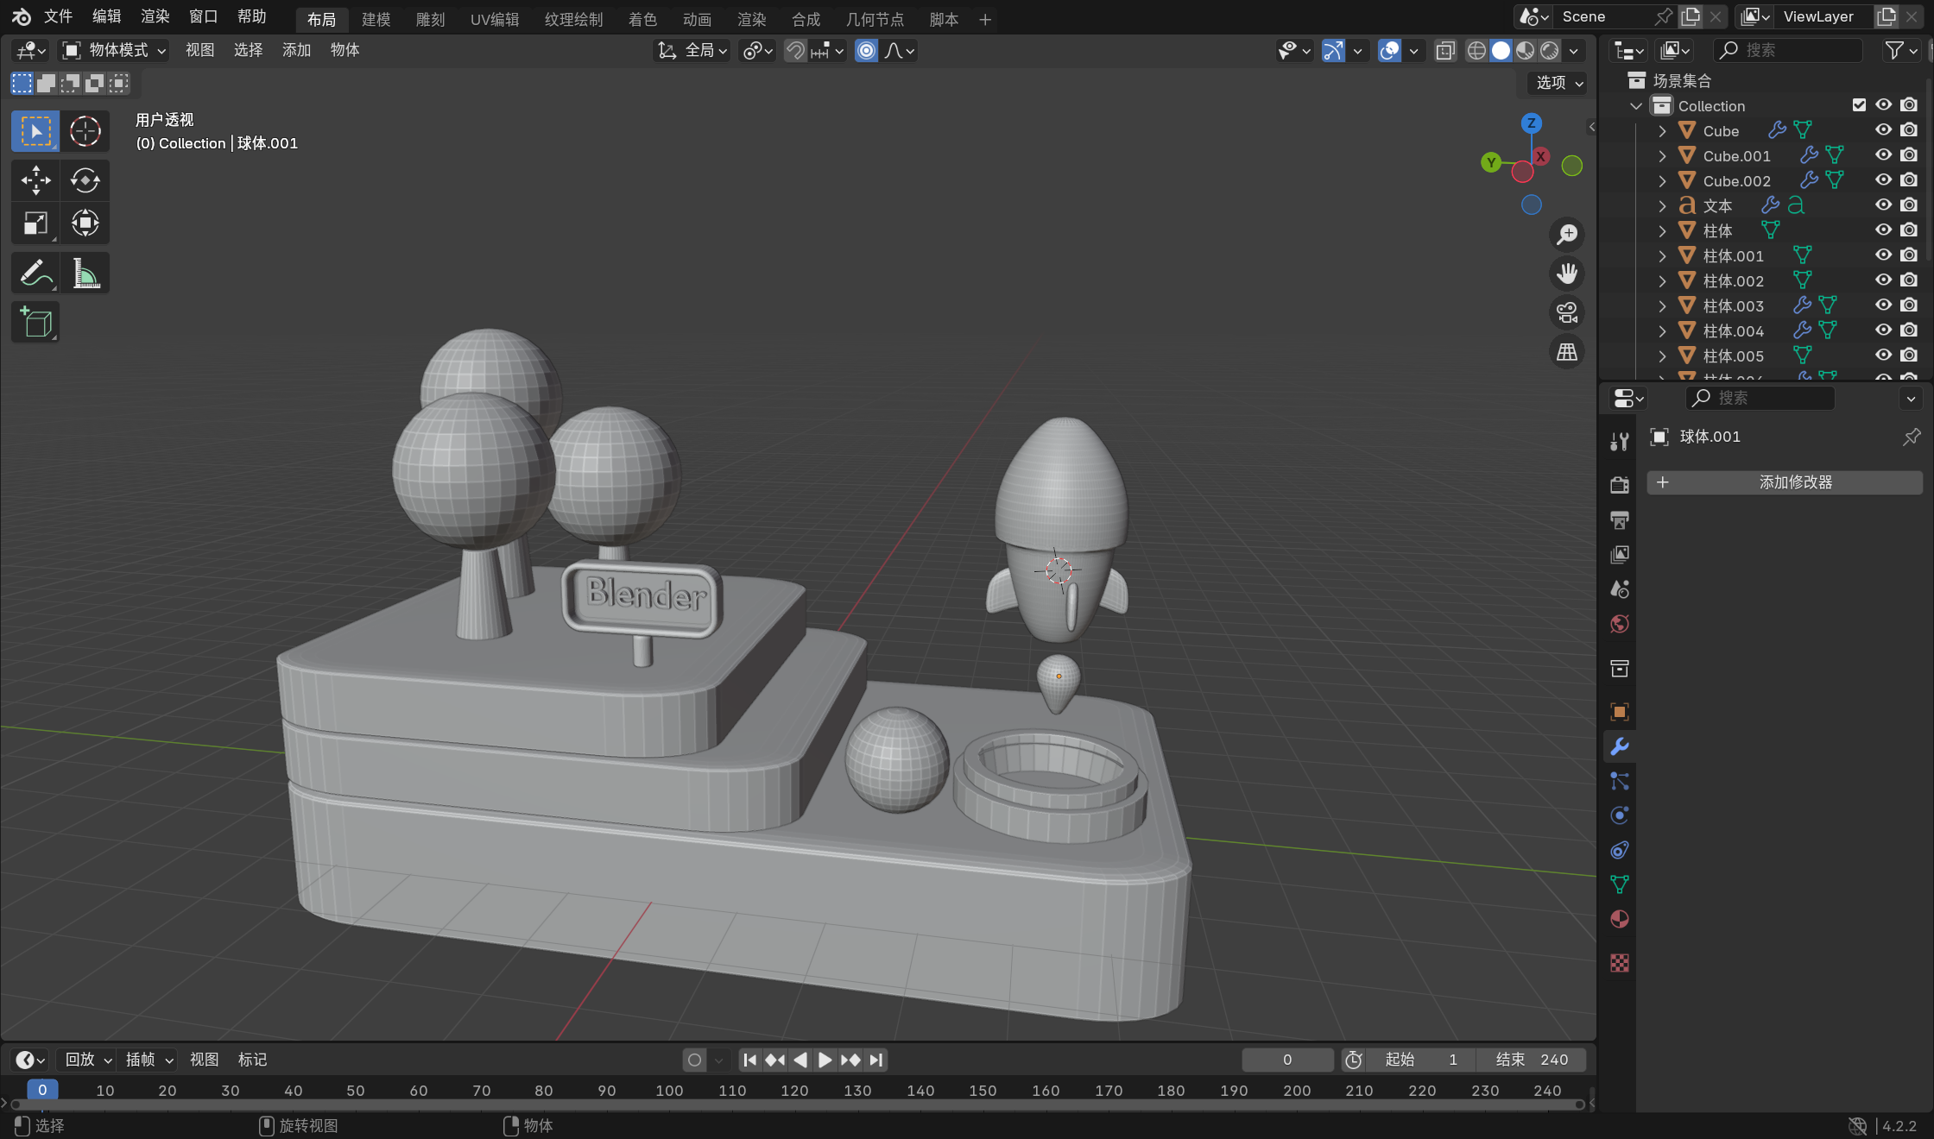Viewport: 1934px width, 1139px height.
Task: Open the Material properties tab
Action: click(1619, 919)
